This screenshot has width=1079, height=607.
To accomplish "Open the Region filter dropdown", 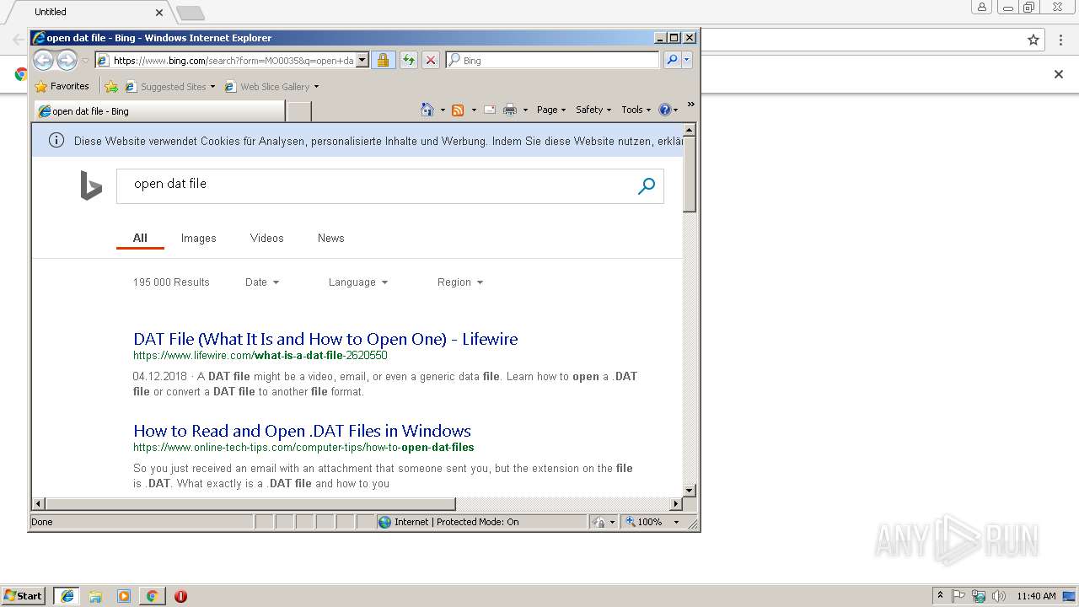I will (460, 282).
